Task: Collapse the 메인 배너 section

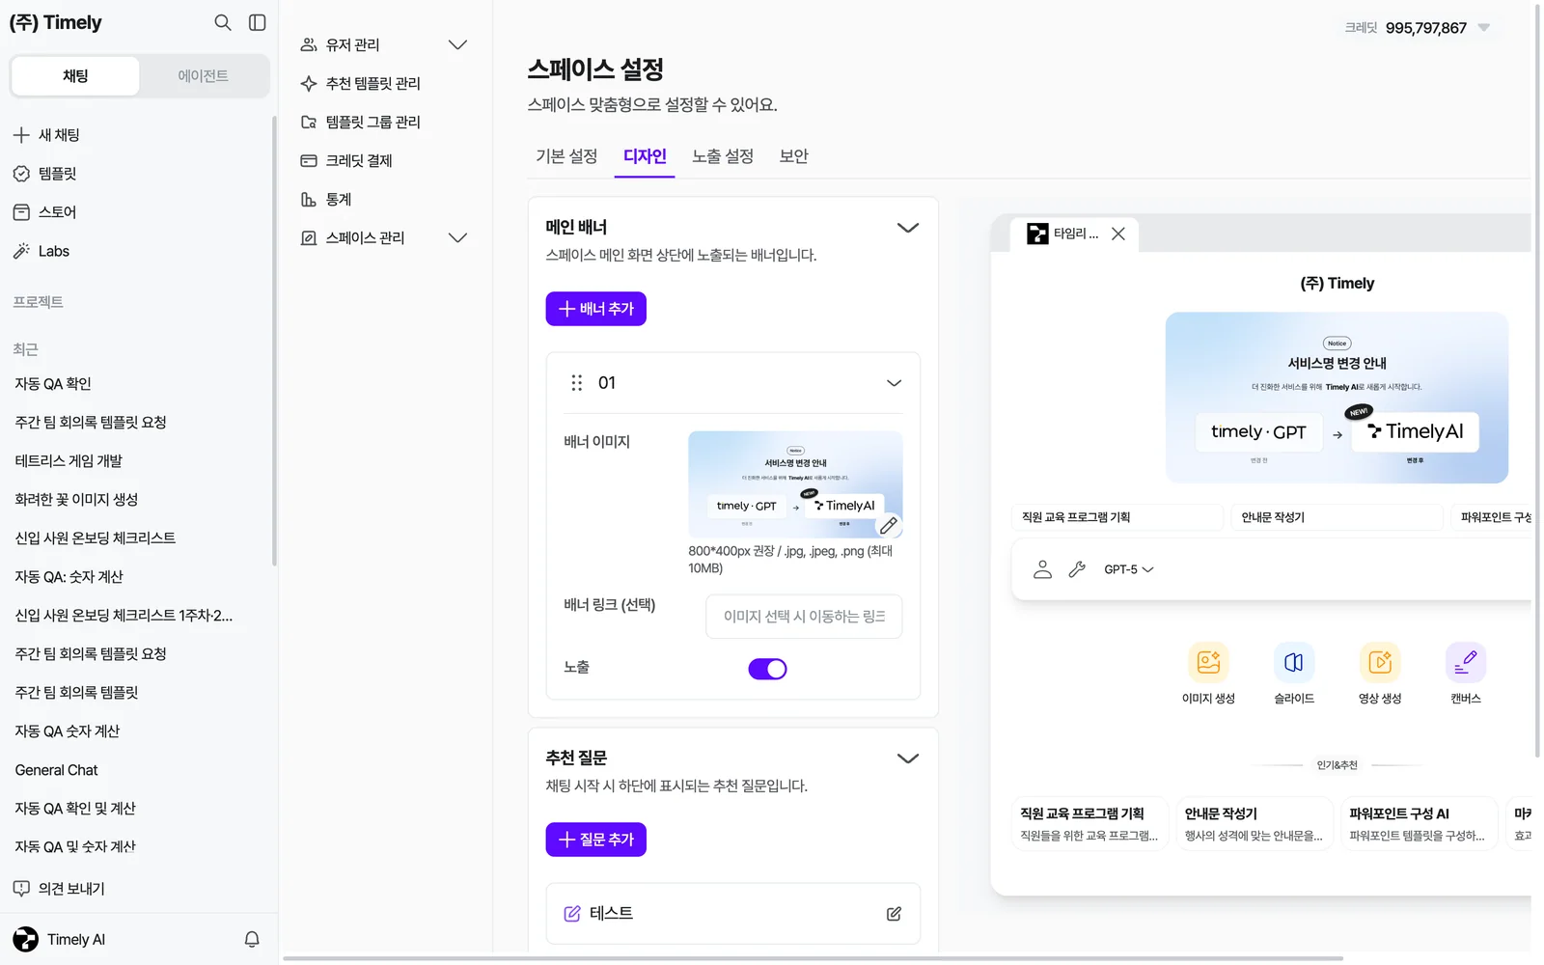Action: coord(908,228)
